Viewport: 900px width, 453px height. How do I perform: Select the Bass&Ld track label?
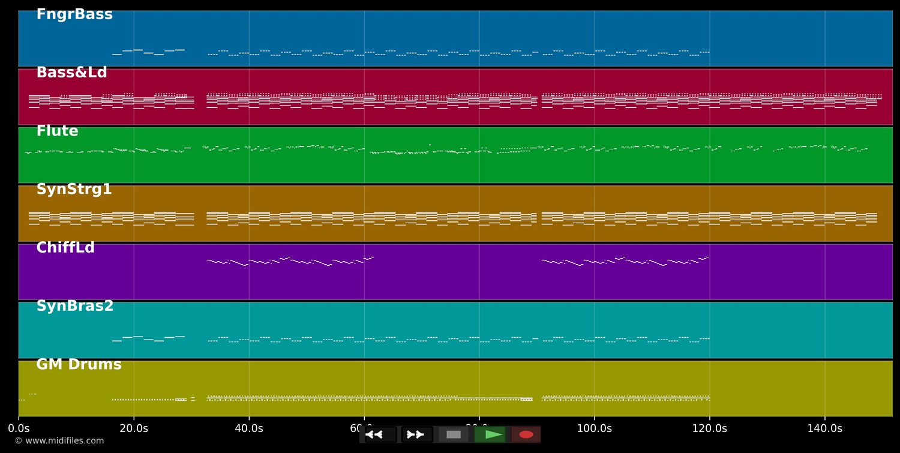[71, 73]
